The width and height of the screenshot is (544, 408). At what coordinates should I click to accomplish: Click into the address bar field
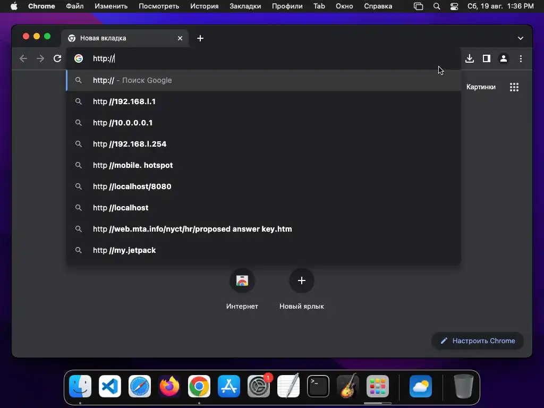263,58
